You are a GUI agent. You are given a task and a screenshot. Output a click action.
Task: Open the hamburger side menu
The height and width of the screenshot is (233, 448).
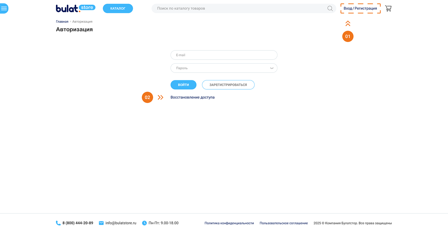coord(4,8)
